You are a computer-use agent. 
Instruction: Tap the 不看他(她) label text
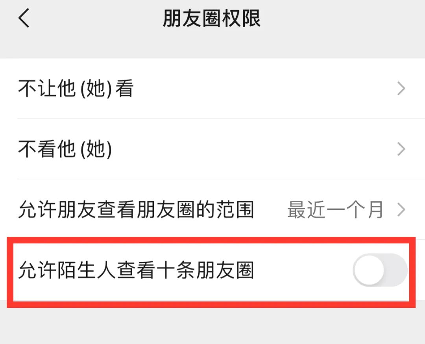[65, 150]
